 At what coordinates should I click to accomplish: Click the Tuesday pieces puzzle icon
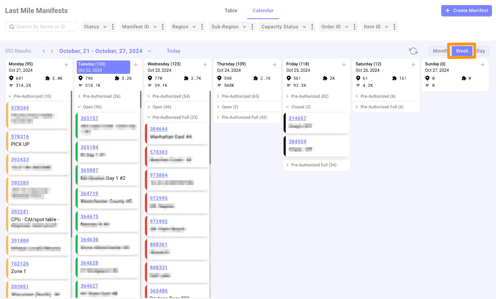click(117, 78)
